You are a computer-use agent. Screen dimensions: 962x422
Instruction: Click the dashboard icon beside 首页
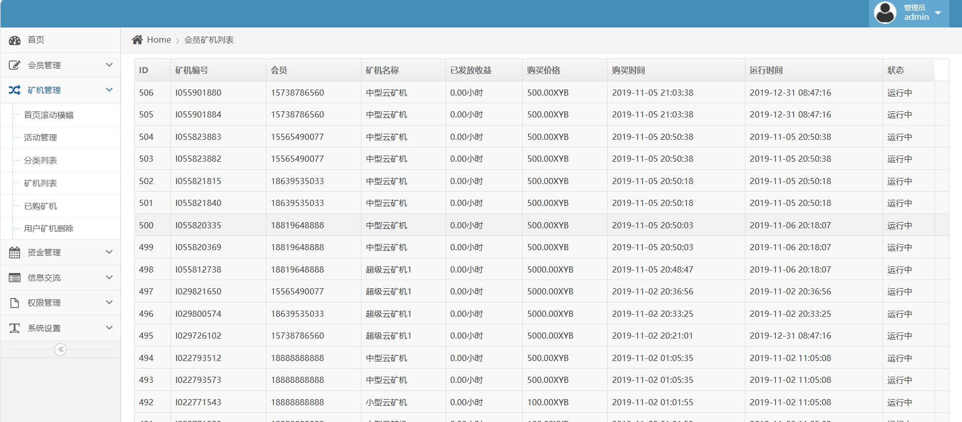(x=15, y=40)
